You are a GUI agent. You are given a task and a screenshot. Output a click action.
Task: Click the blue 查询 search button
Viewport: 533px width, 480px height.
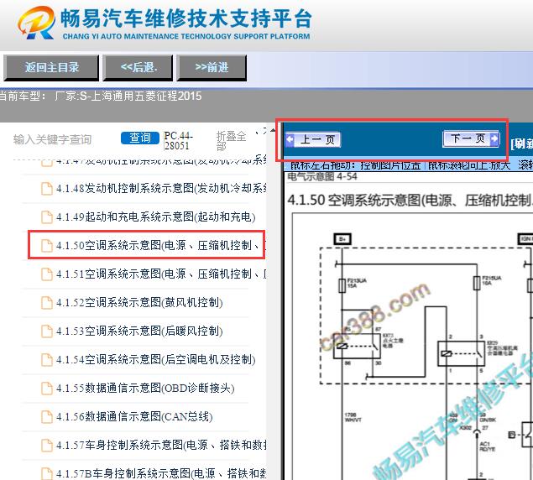coord(140,138)
